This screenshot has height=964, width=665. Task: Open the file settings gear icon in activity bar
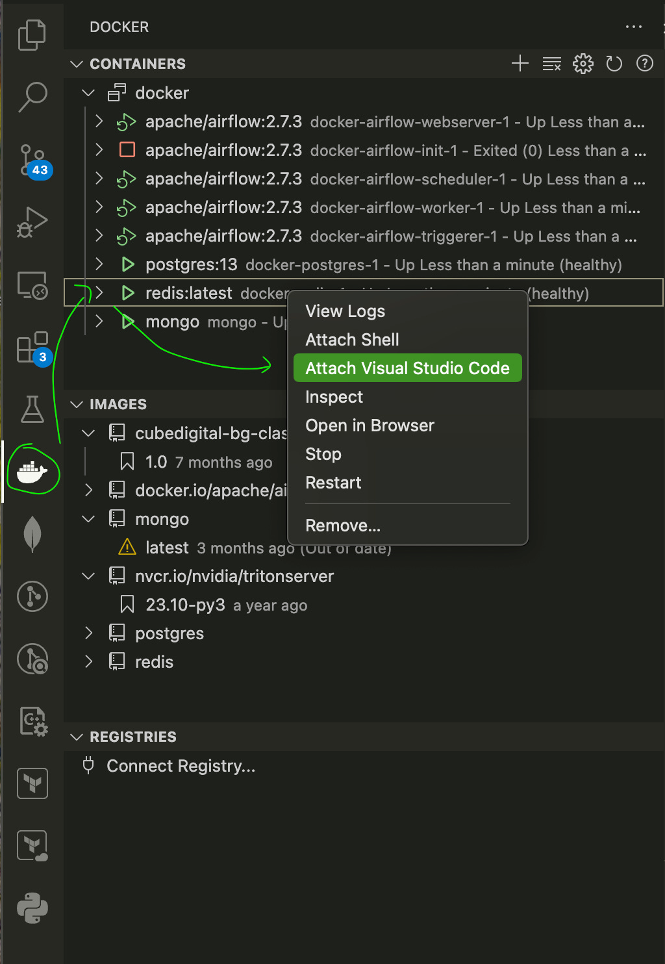click(33, 721)
